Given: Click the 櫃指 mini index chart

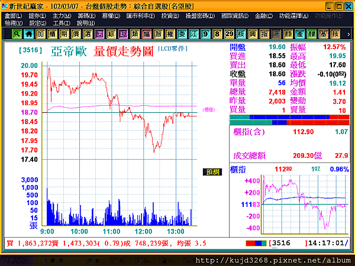Looking at the screenshot, I should [x=305, y=205].
